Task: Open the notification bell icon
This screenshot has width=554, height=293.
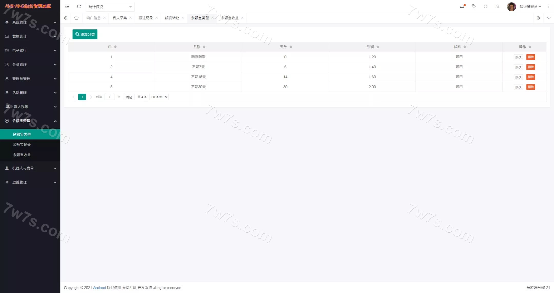Action: [462, 6]
